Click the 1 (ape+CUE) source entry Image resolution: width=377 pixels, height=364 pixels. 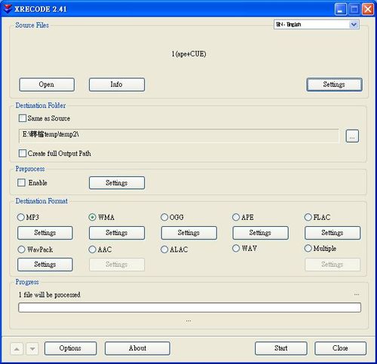pyautogui.click(x=189, y=54)
